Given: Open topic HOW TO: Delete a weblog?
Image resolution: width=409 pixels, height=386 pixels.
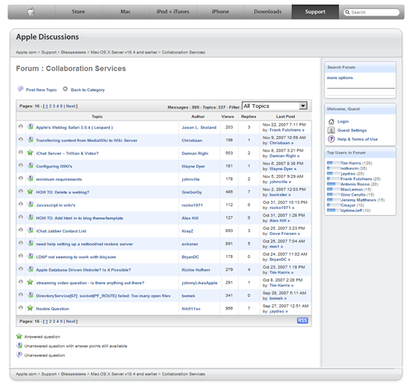Looking at the screenshot, I should coord(62,192).
